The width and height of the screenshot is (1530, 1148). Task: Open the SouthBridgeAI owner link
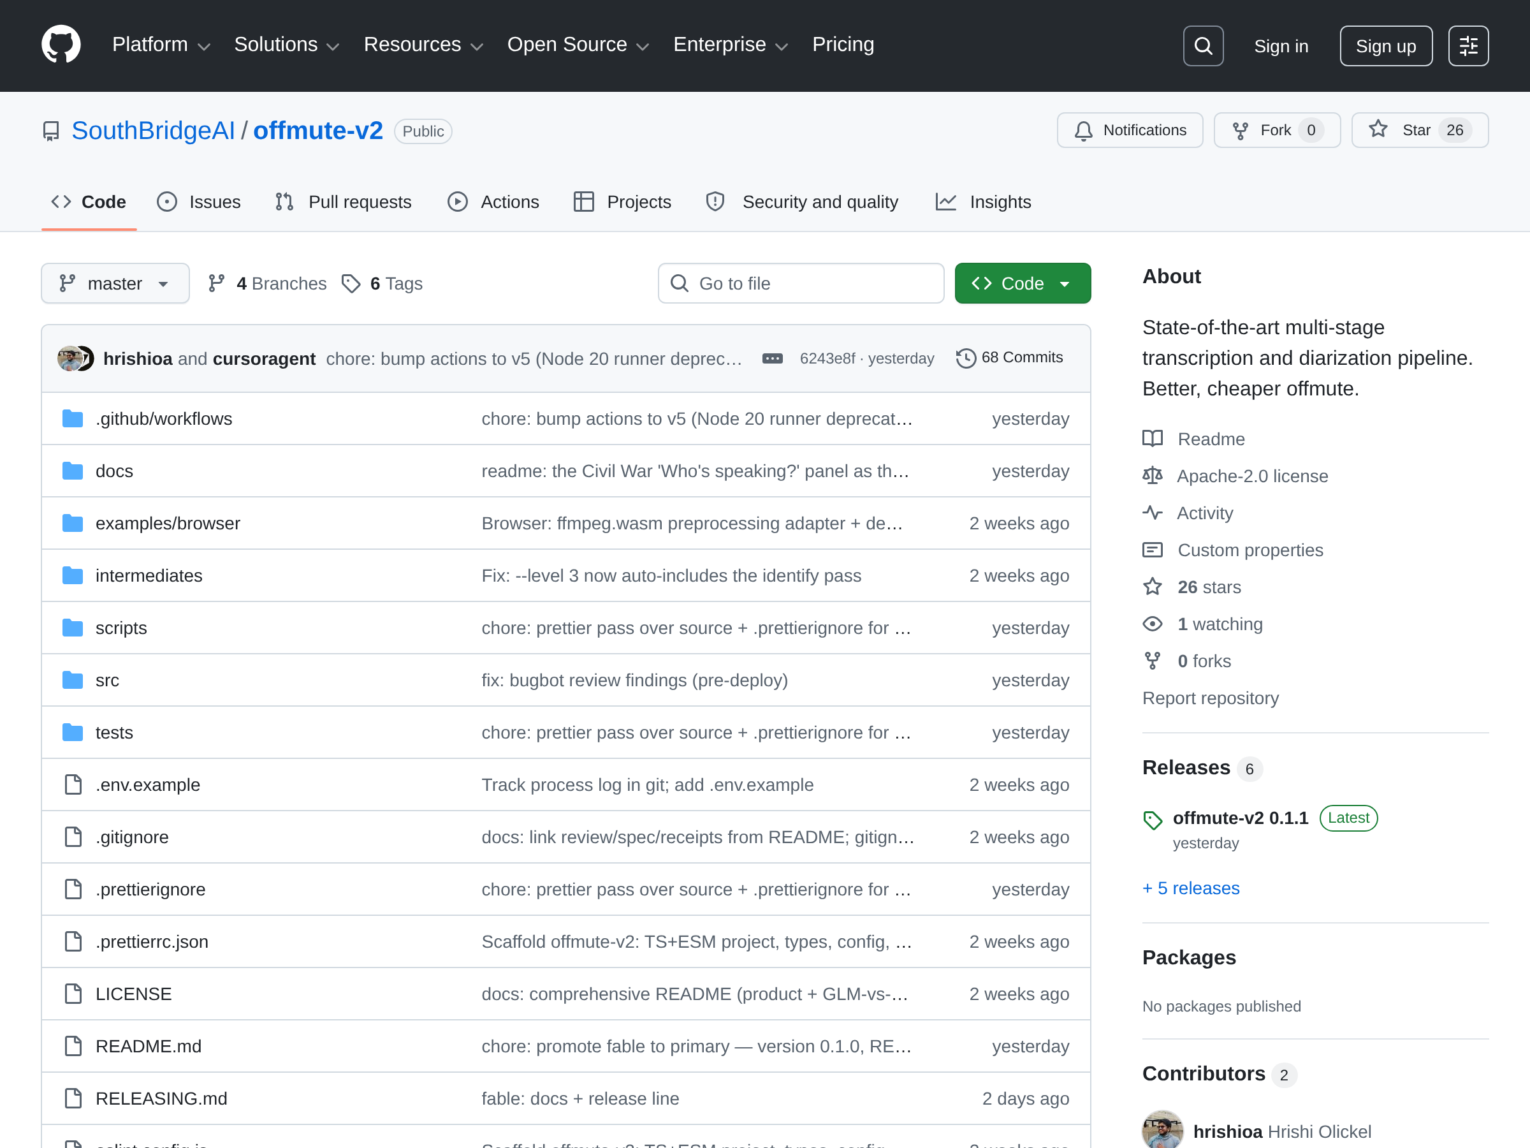(154, 131)
